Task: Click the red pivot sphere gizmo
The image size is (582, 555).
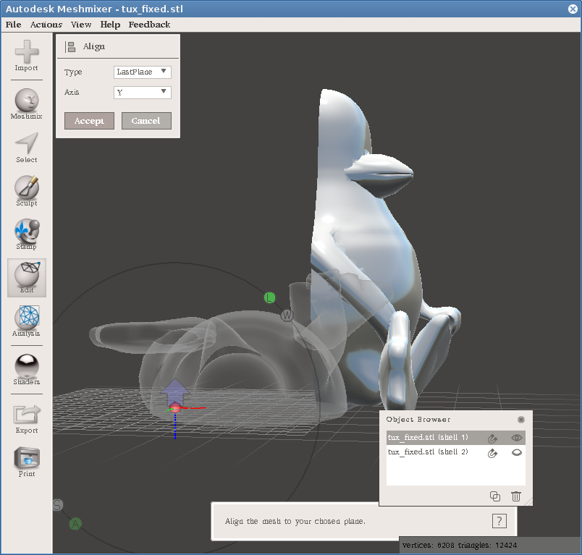Action: [175, 408]
